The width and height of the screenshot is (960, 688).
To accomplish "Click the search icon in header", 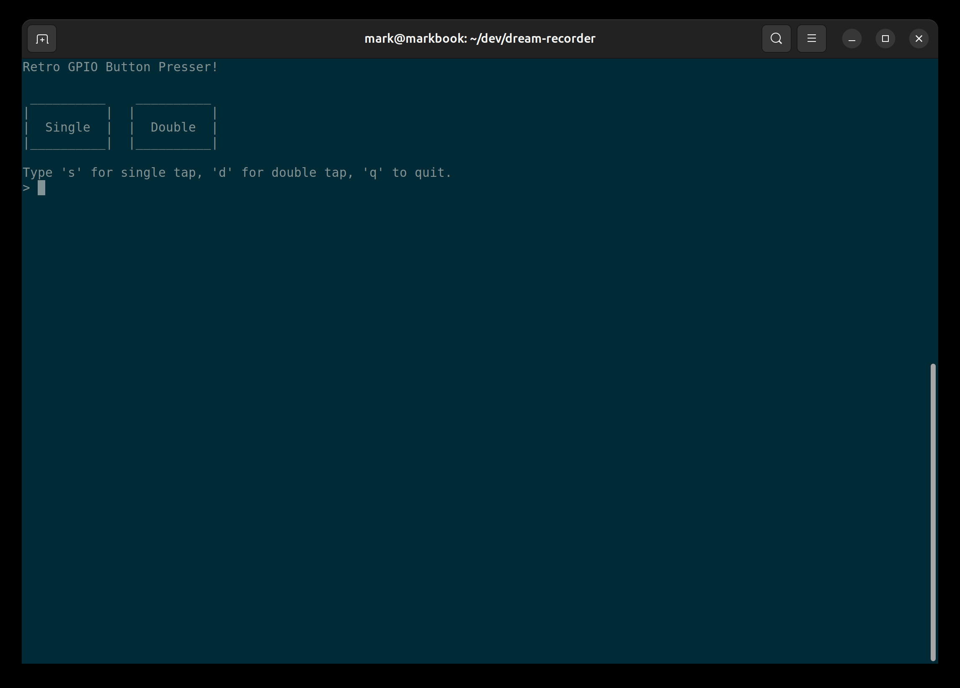I will pyautogui.click(x=776, y=39).
